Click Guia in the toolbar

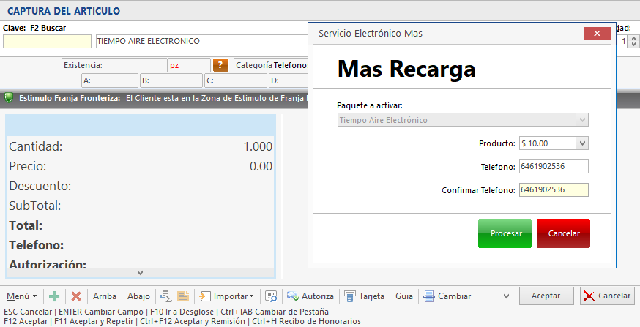point(404,296)
